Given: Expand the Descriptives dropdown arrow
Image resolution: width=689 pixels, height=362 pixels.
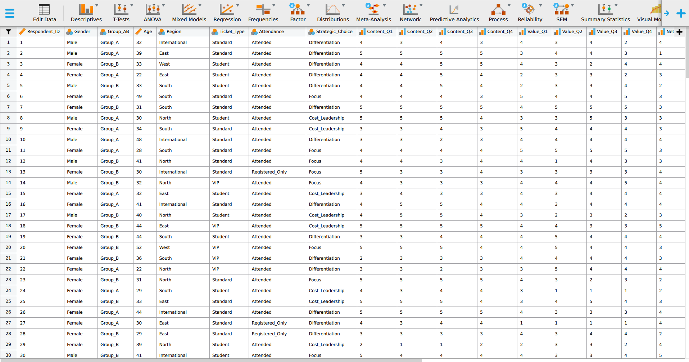Looking at the screenshot, I should [x=97, y=5].
